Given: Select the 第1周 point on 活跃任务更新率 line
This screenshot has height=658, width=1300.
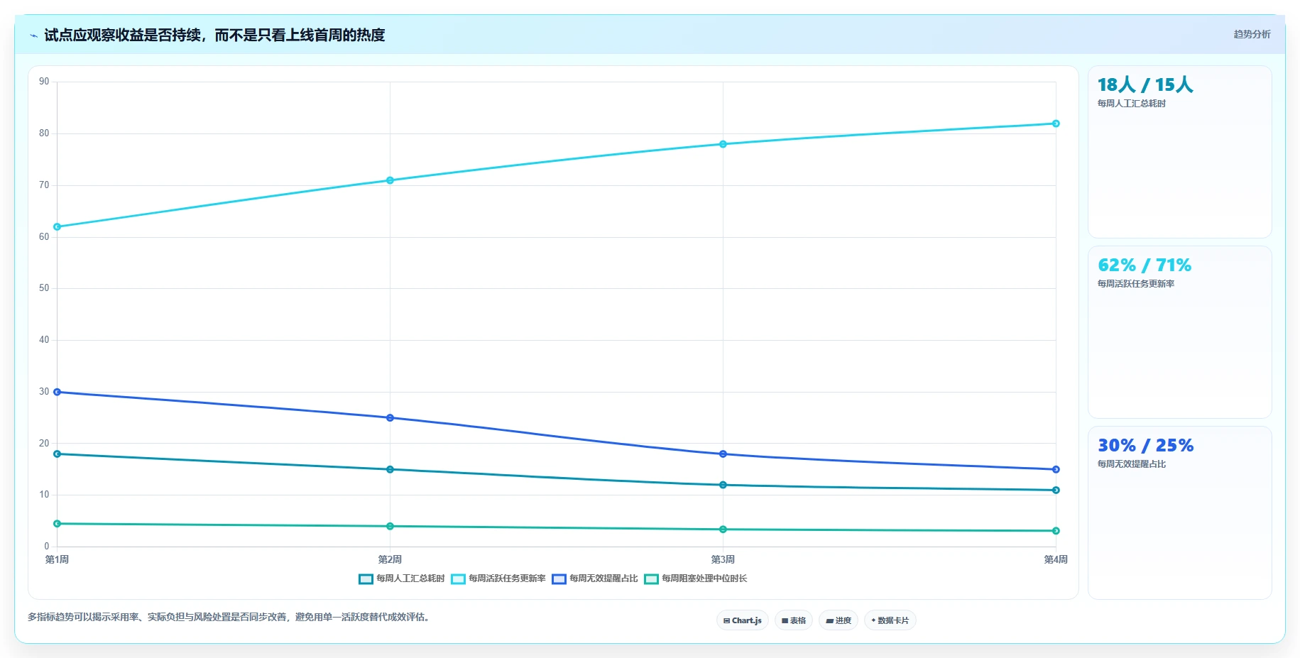Looking at the screenshot, I should (58, 227).
